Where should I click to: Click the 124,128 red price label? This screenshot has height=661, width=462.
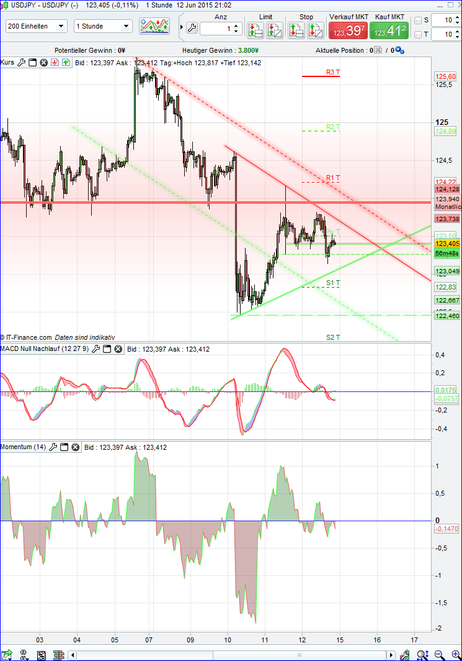[x=447, y=189]
